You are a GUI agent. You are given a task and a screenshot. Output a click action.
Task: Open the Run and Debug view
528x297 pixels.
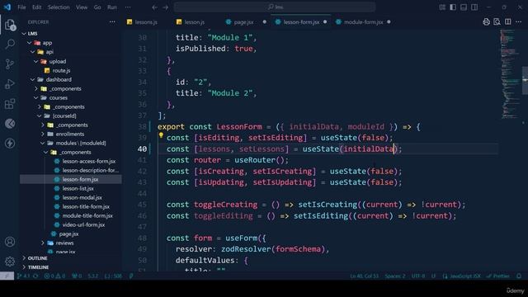click(10, 84)
